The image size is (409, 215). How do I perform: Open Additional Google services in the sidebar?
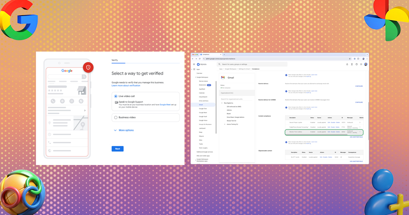click(205, 152)
